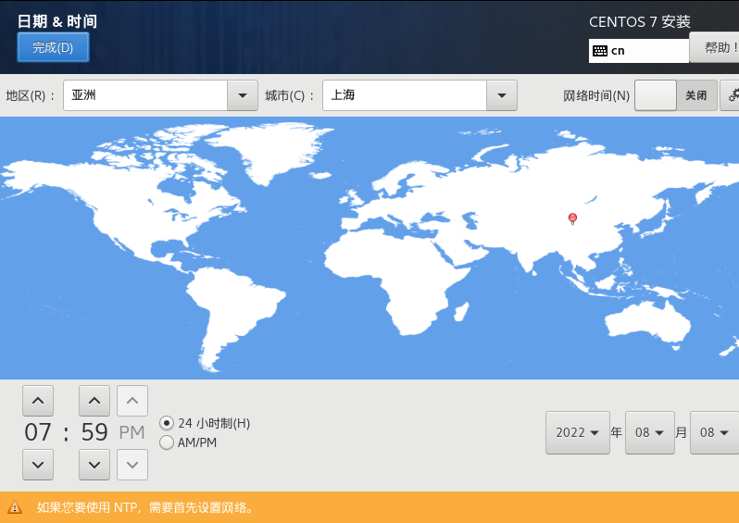Click the NTP network warning message

click(145, 507)
